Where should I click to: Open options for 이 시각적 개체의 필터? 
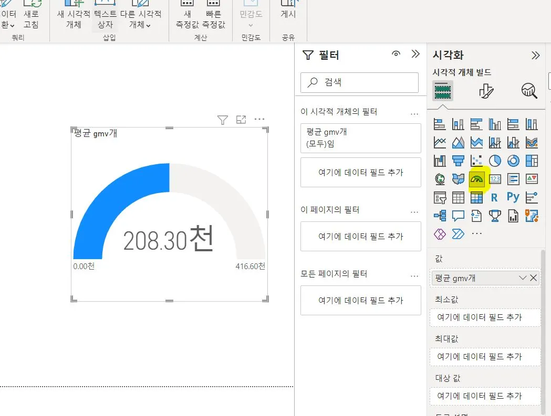(414, 114)
